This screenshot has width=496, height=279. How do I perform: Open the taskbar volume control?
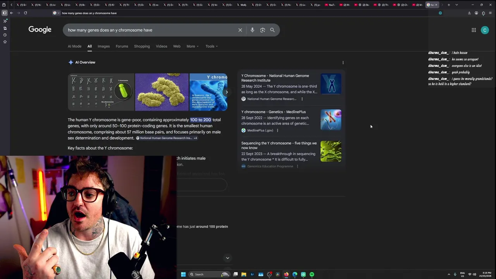(474, 274)
